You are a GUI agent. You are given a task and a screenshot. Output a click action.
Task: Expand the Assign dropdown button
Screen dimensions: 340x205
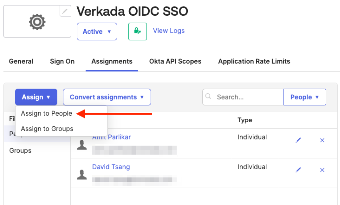click(36, 97)
